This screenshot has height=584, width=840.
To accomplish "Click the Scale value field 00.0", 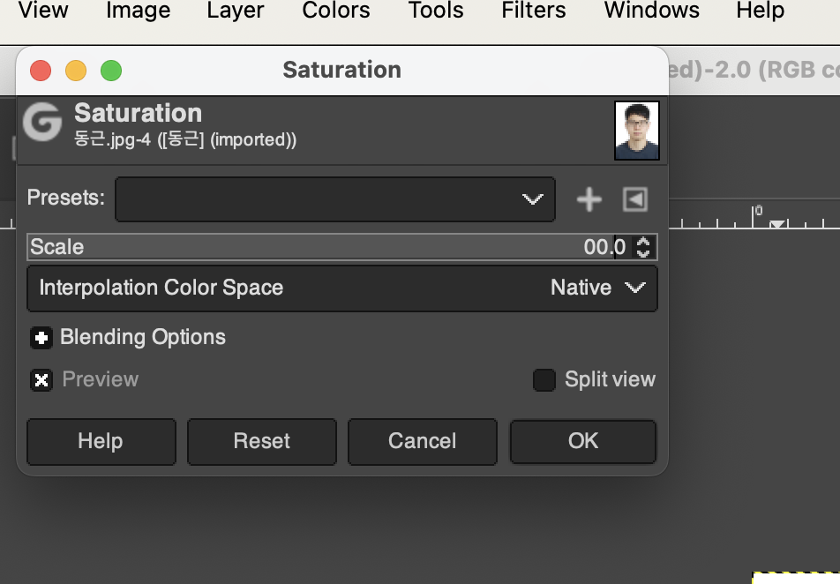I will [x=604, y=247].
